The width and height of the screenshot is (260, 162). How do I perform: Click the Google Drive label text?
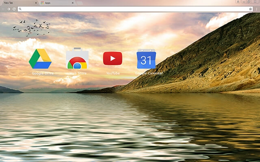(43, 73)
